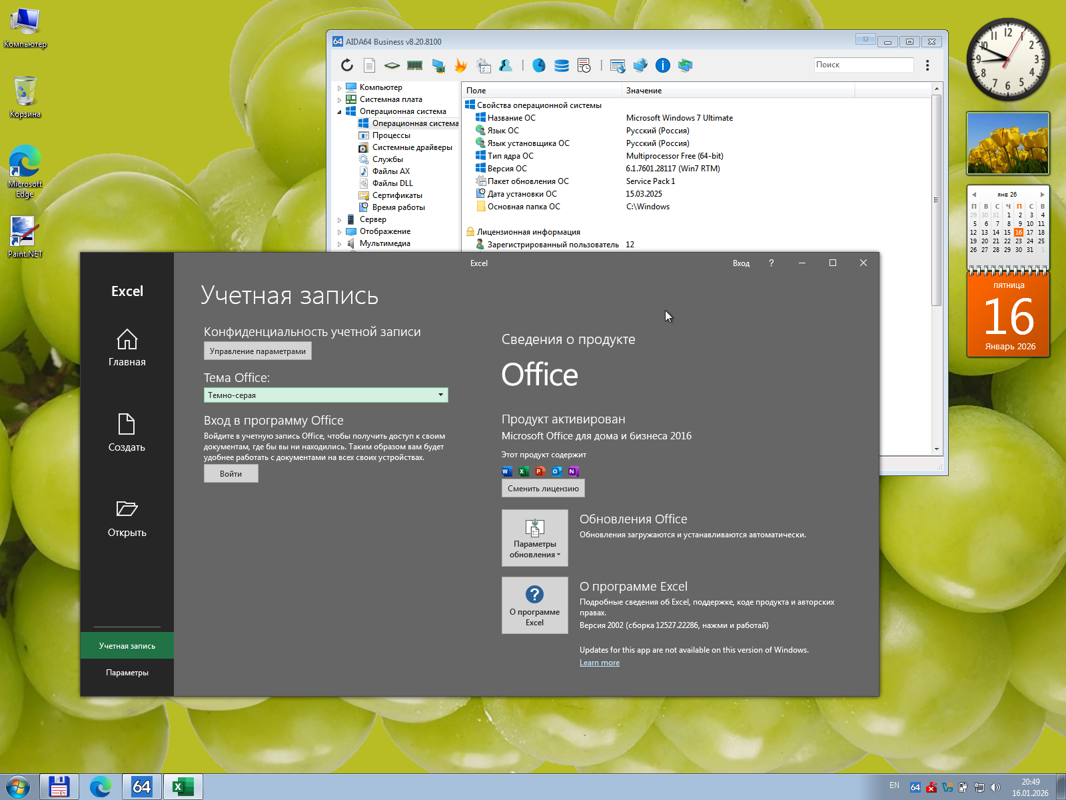Open the AIDA64 report page icon
Viewport: 1066px width, 800px height.
pyautogui.click(x=370, y=65)
